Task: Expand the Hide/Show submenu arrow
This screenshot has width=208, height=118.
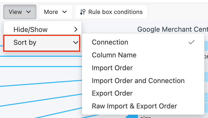Action: point(76,29)
